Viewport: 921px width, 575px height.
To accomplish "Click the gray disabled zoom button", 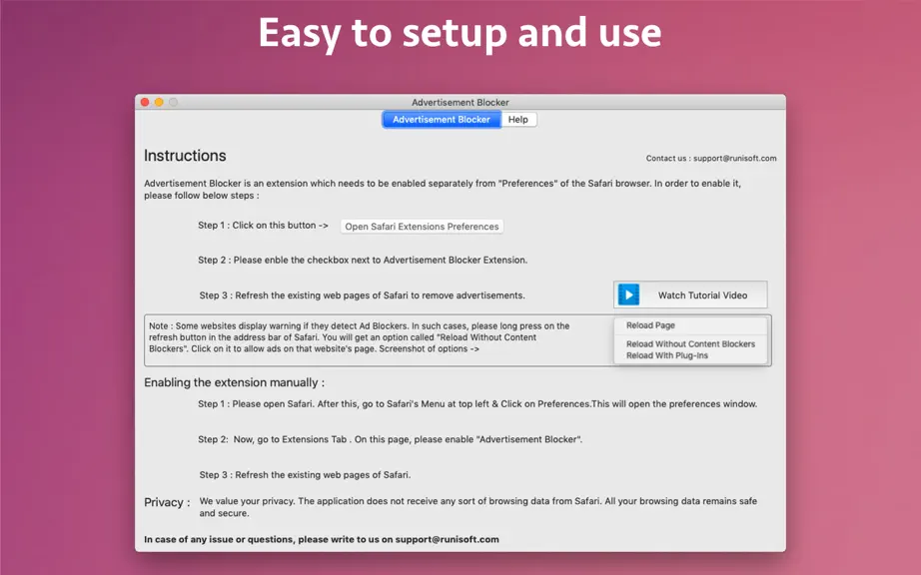I will [173, 102].
